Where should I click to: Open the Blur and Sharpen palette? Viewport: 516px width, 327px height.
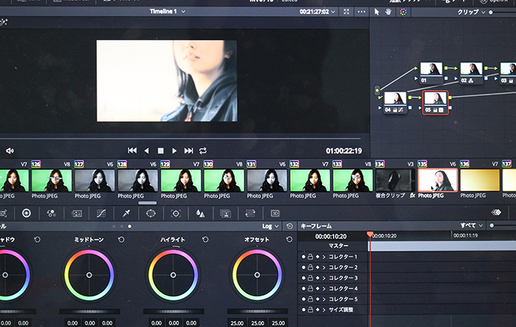click(200, 213)
